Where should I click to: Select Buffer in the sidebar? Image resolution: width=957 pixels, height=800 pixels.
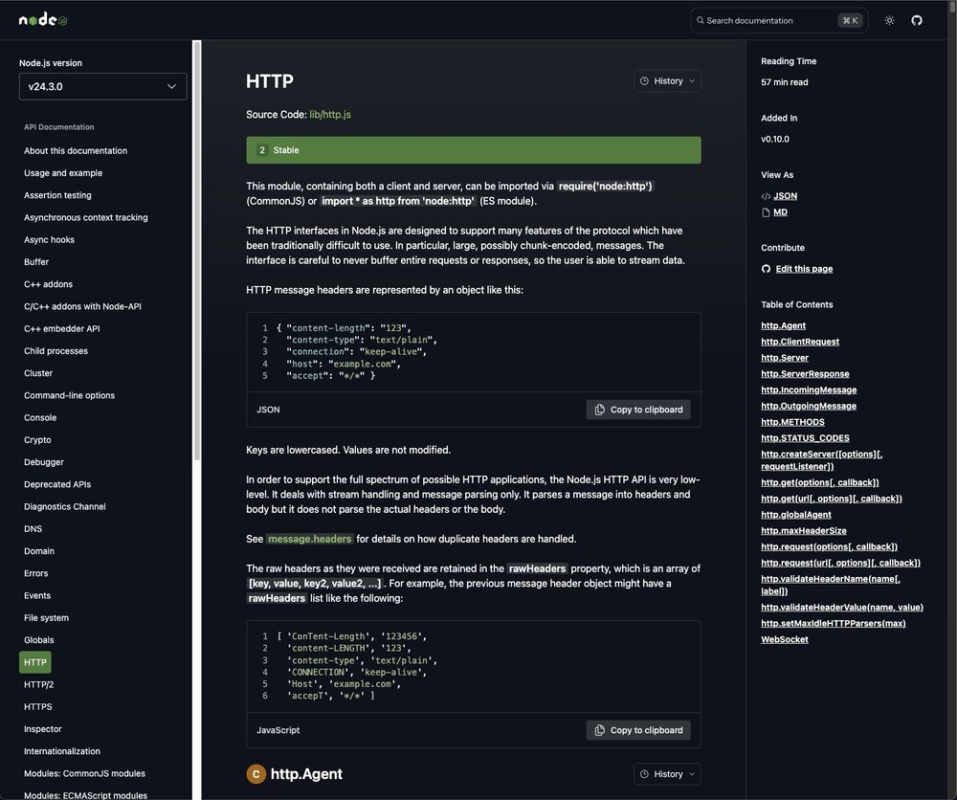point(36,262)
